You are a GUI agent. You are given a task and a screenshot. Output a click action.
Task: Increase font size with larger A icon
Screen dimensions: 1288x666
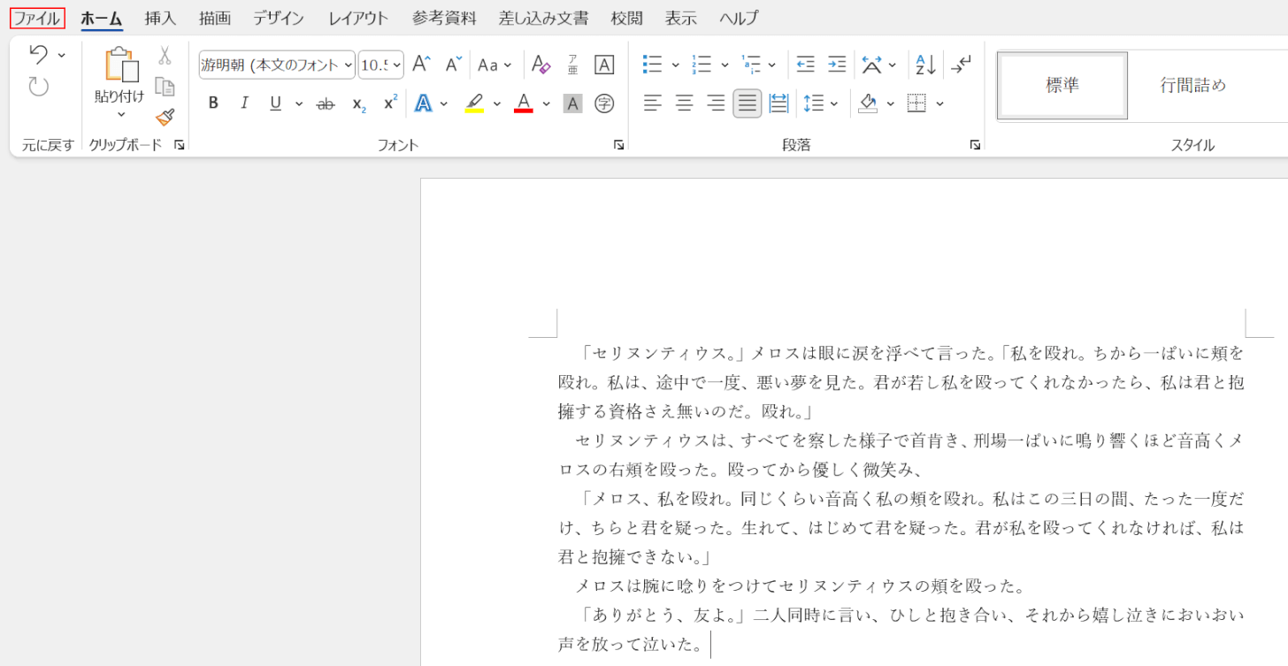coord(421,65)
